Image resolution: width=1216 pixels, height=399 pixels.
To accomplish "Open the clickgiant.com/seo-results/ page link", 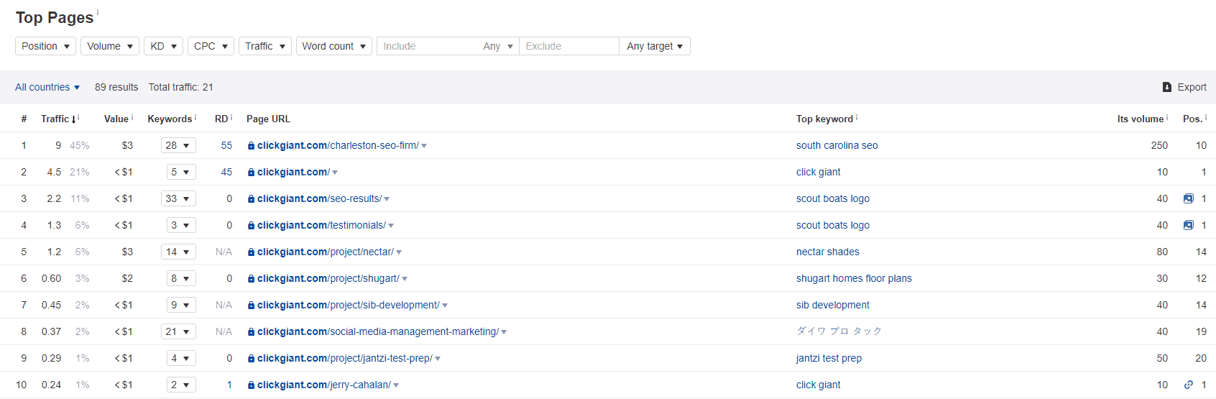I will click(320, 198).
